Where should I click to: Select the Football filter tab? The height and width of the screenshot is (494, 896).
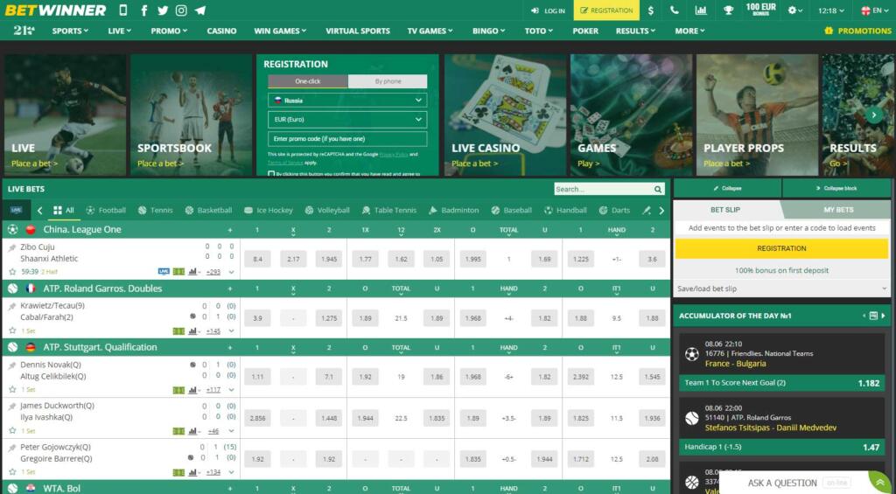(x=106, y=210)
